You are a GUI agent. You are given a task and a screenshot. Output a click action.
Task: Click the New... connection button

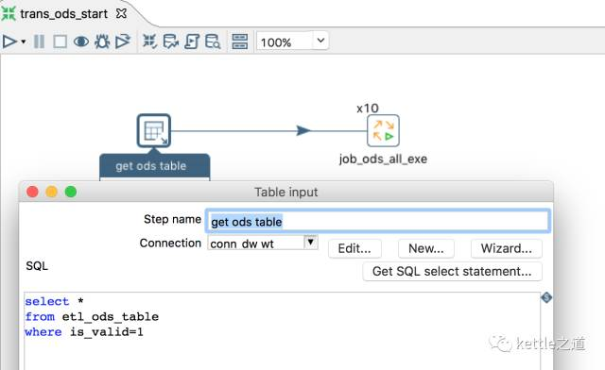click(x=426, y=248)
